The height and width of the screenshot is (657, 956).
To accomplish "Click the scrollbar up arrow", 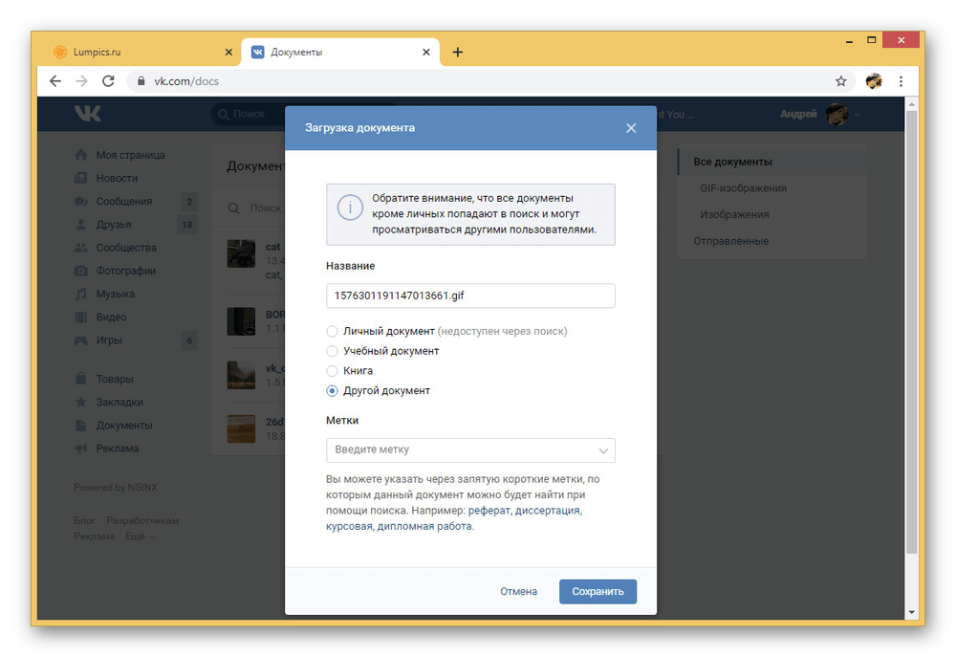I will coord(911,103).
